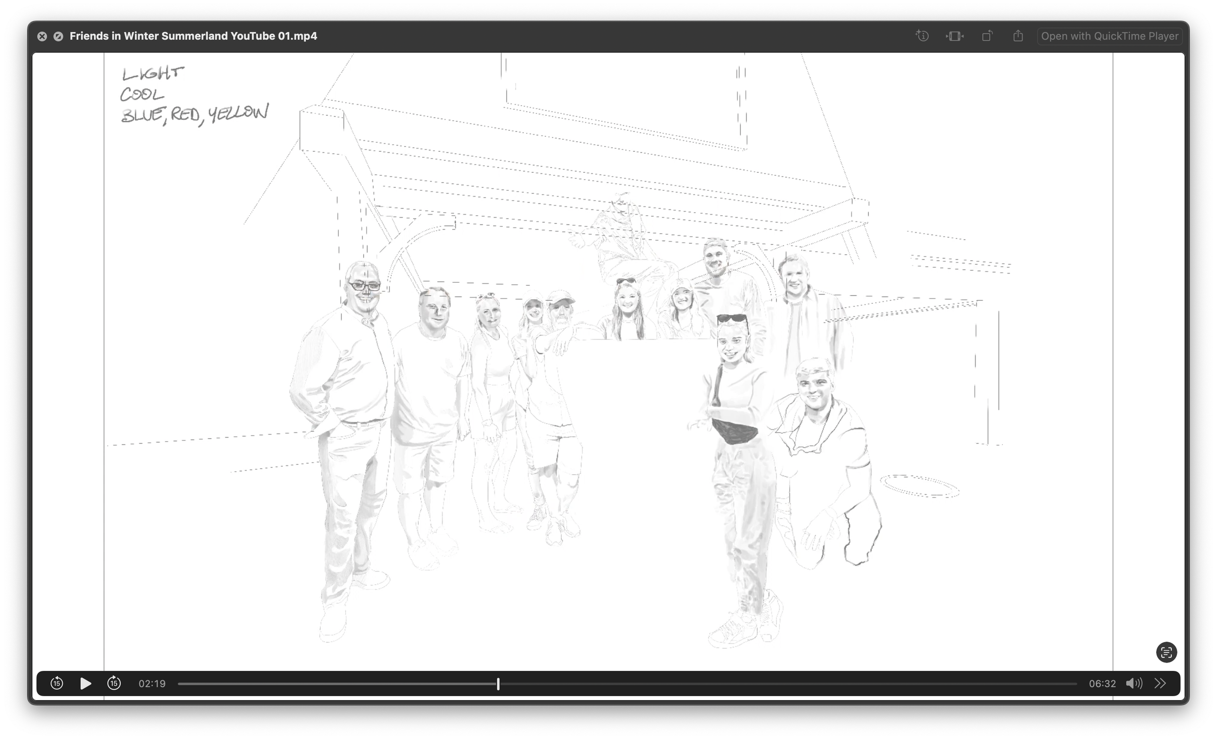Close the Quick Look preview window
This screenshot has height=739, width=1217.
click(42, 37)
